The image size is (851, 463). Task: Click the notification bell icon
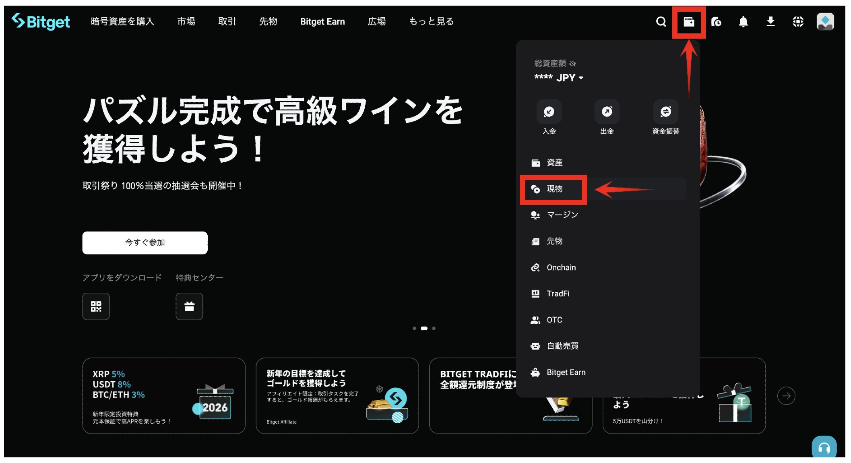pos(743,22)
